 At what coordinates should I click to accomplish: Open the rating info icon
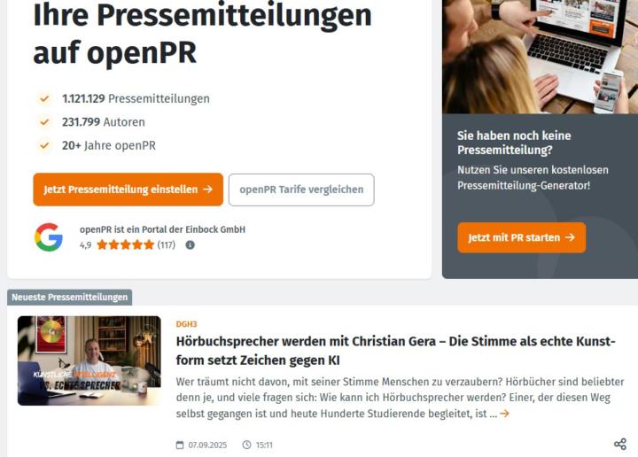click(190, 244)
